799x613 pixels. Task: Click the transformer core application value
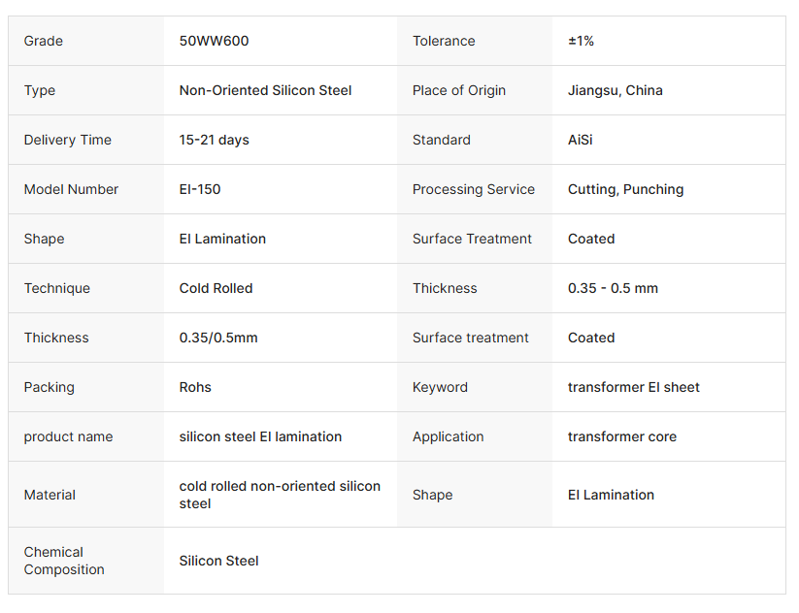click(x=621, y=436)
